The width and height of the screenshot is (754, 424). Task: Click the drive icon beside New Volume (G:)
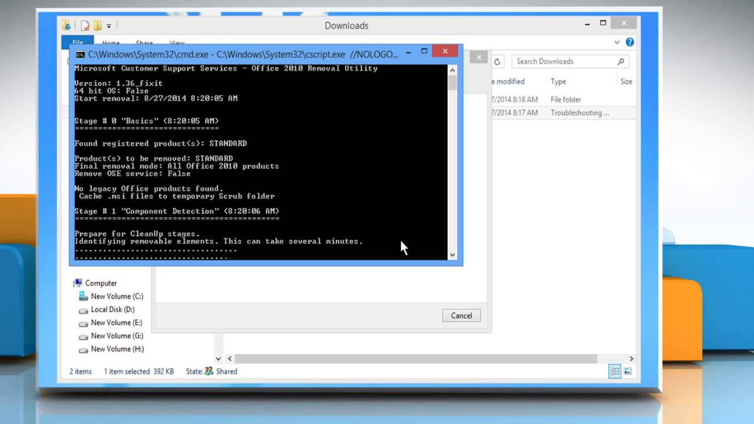[x=83, y=336]
